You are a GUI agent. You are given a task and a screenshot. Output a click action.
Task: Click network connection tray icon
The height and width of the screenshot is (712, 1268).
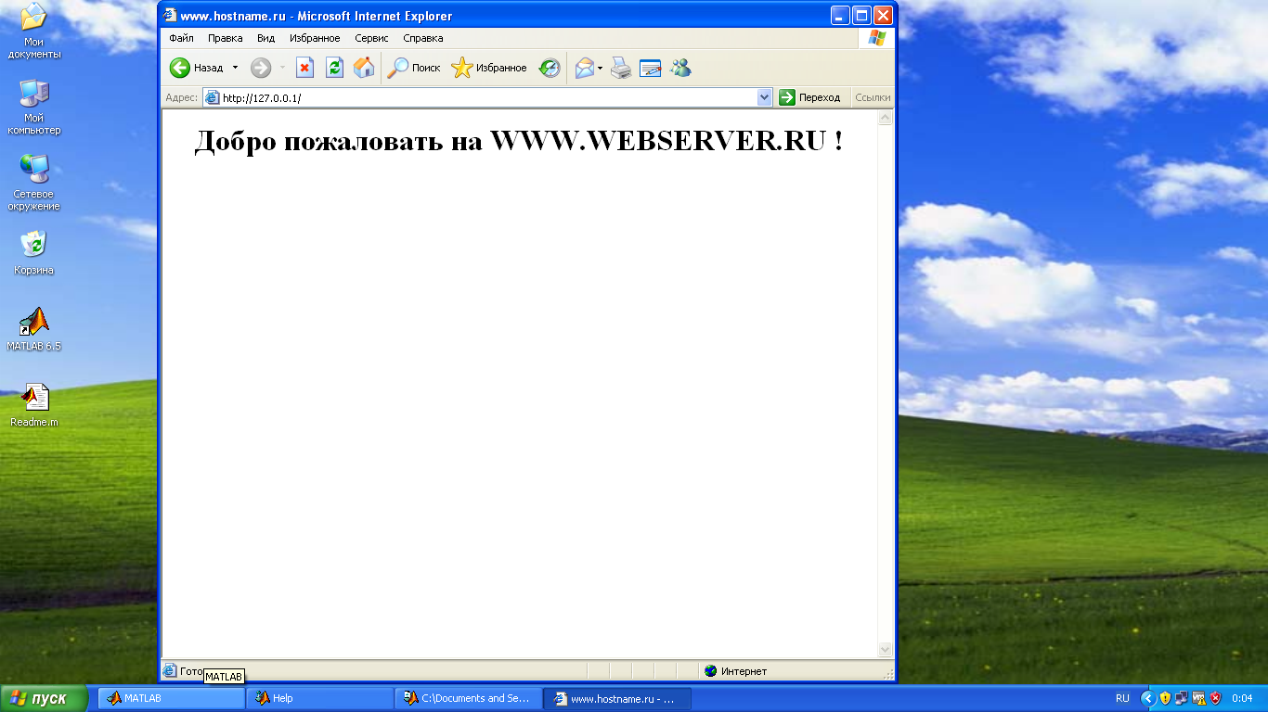1182,698
